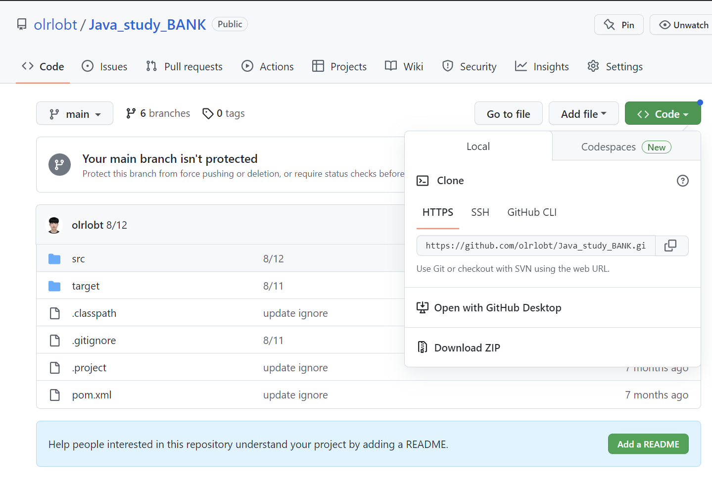712x496 pixels.
Task: Click the file icon for .project
Action: click(55, 368)
